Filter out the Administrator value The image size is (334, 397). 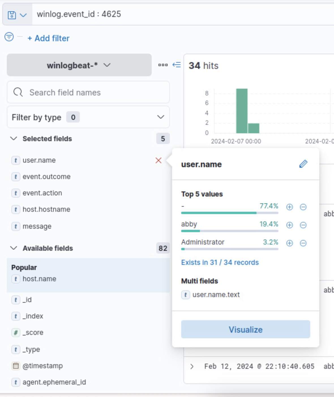(303, 243)
